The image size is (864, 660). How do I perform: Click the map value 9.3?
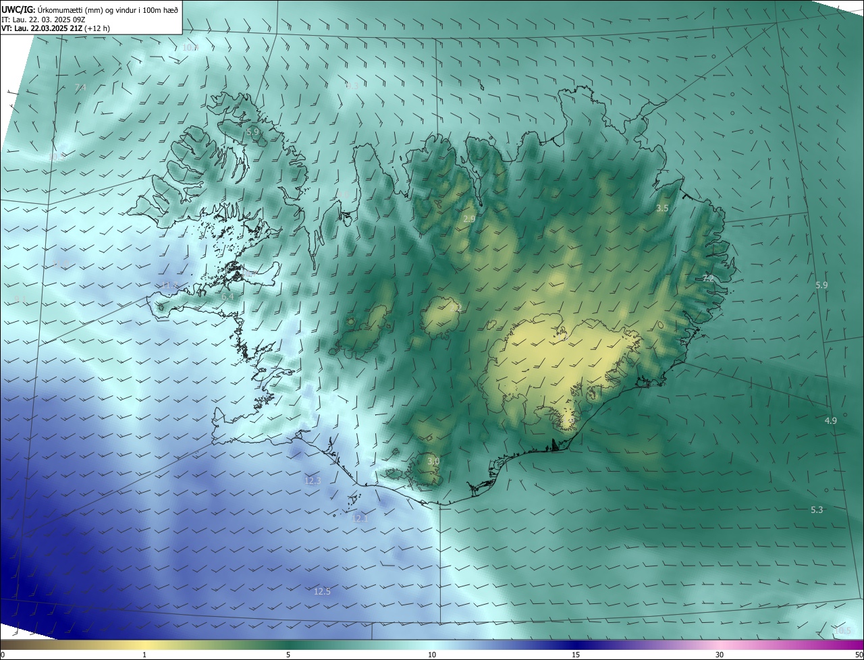pos(352,86)
